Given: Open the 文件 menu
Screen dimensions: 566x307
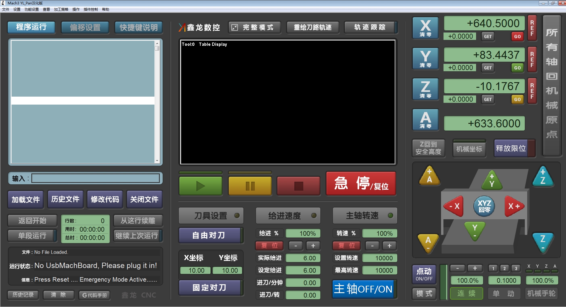Looking at the screenshot, I should [x=5, y=9].
